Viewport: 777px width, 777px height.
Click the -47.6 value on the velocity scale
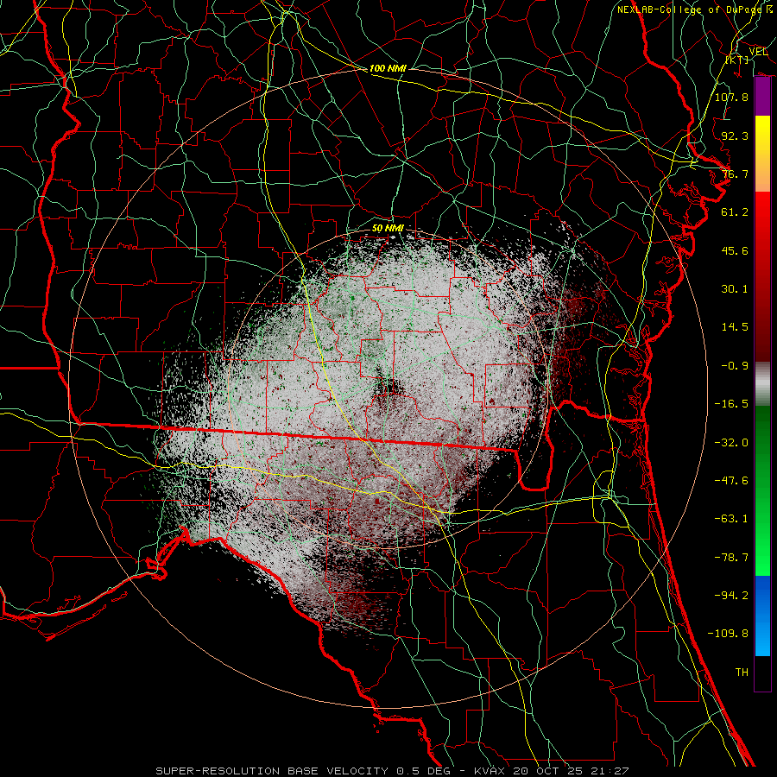pos(731,481)
